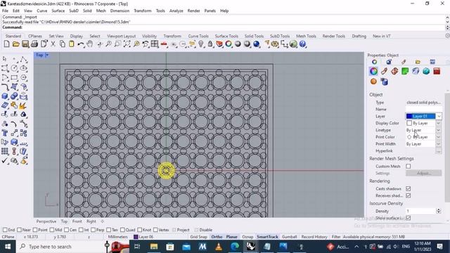The width and height of the screenshot is (450, 253).
Task: Click the Help question mark icon
Action: pyautogui.click(x=303, y=44)
